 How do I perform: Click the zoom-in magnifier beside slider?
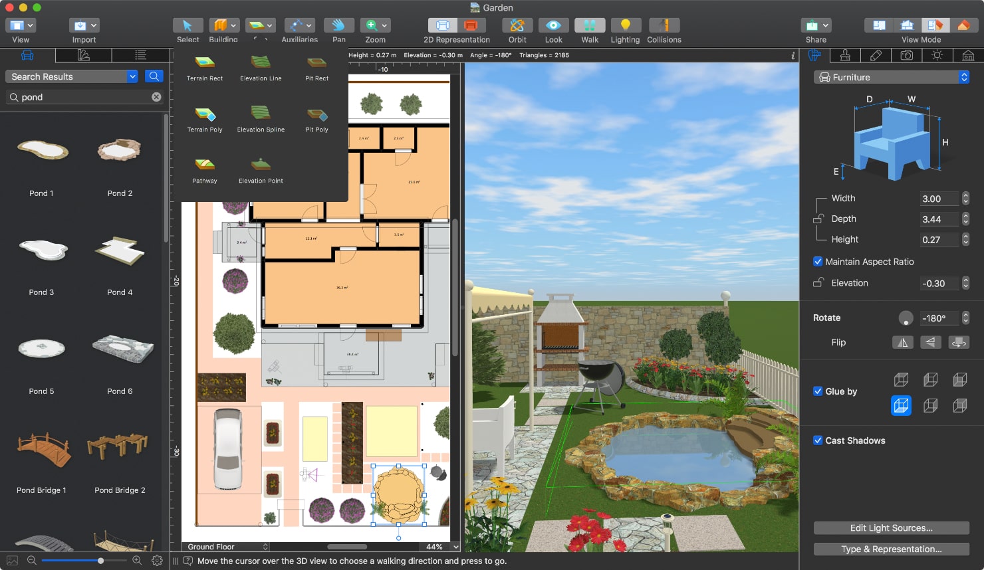click(x=137, y=561)
